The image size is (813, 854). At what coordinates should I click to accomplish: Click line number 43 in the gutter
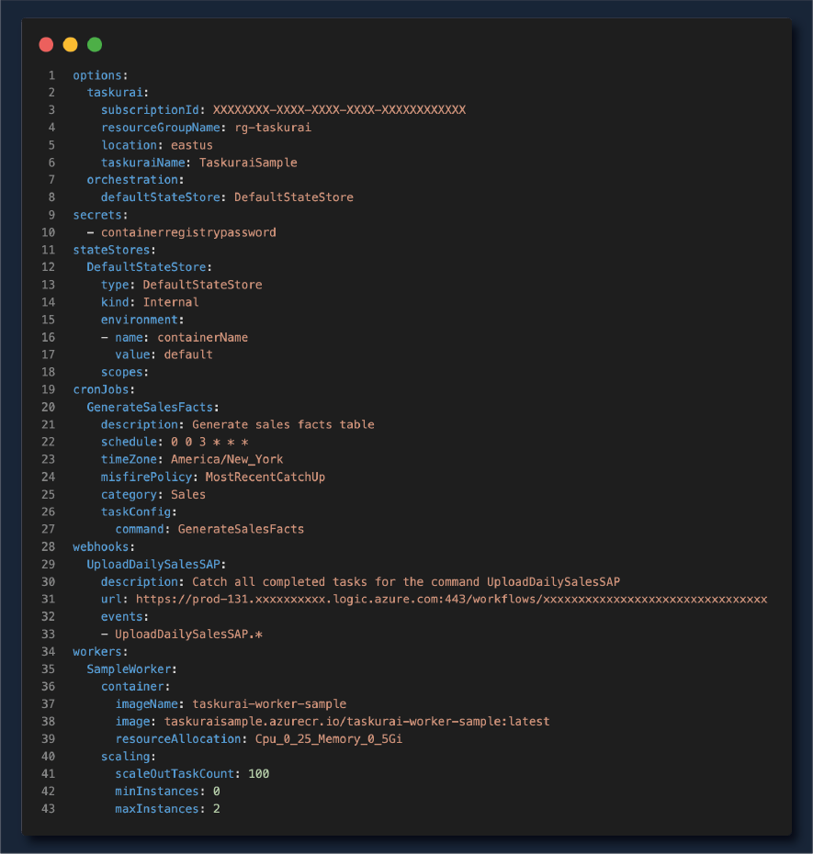point(48,809)
